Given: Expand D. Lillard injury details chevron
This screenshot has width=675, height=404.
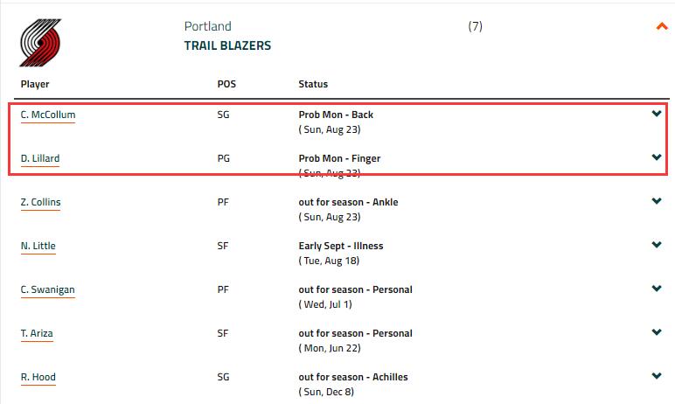Looking at the screenshot, I should [x=657, y=157].
